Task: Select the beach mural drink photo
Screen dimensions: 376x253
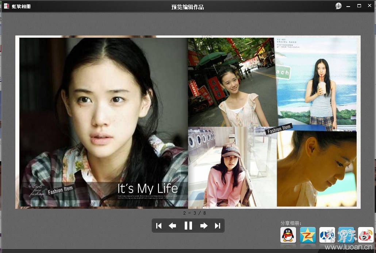Action: point(316,84)
